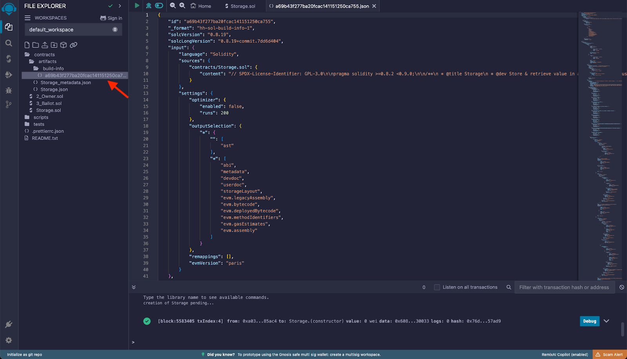This screenshot has width=627, height=359.
Task: Zoom in the editor font size
Action: 182,5
